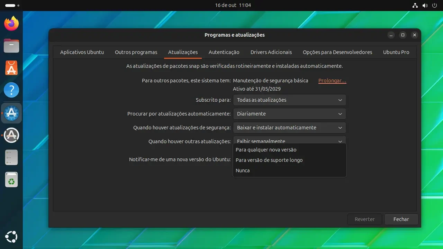Close the Programas e atualizações window

click(x=415, y=35)
